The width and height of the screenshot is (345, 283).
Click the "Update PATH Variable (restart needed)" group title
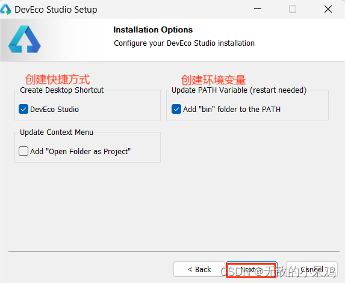(239, 90)
